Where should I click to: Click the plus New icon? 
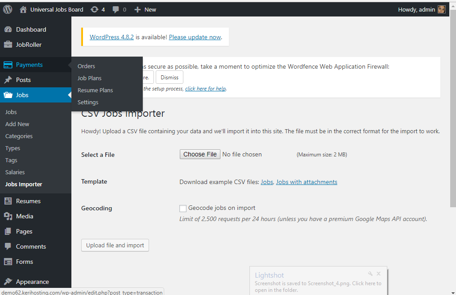click(137, 10)
